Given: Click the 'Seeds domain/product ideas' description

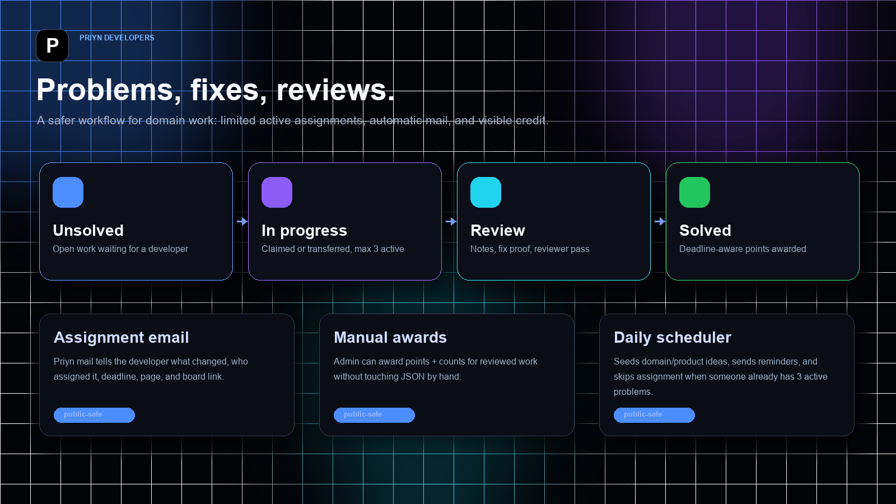Looking at the screenshot, I should [x=721, y=376].
